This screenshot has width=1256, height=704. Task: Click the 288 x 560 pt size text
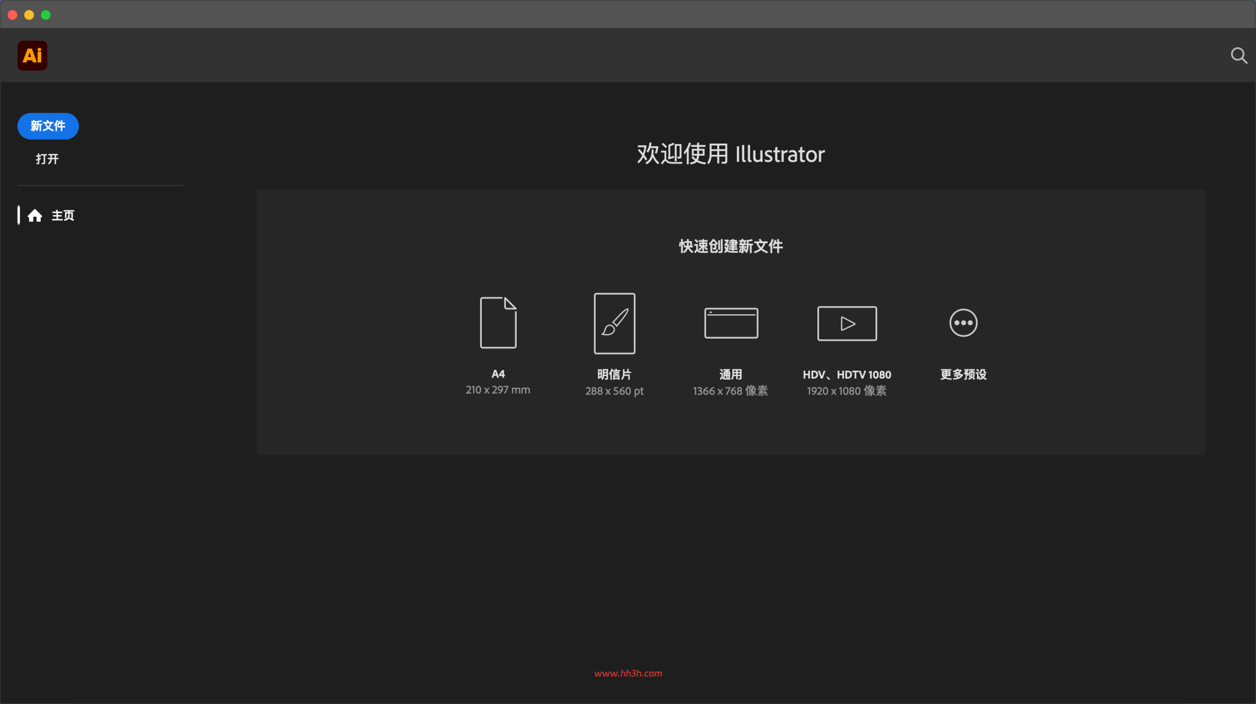click(x=614, y=391)
